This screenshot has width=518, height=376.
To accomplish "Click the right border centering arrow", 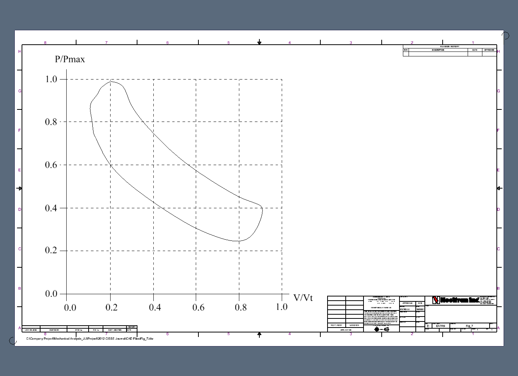I will coord(499,188).
